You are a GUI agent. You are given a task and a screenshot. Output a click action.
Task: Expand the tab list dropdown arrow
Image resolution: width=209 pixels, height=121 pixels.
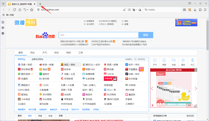[x=3, y=4]
